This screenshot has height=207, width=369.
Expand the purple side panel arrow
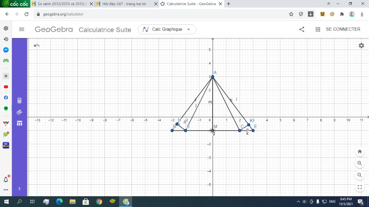[x=19, y=188]
